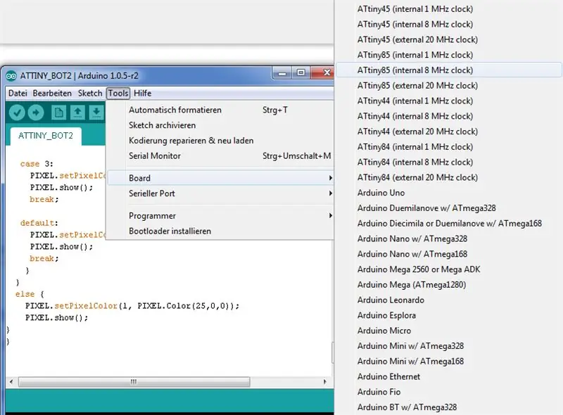Minimize the Arduino window
This screenshot has height=415, width=563.
coord(282,73)
